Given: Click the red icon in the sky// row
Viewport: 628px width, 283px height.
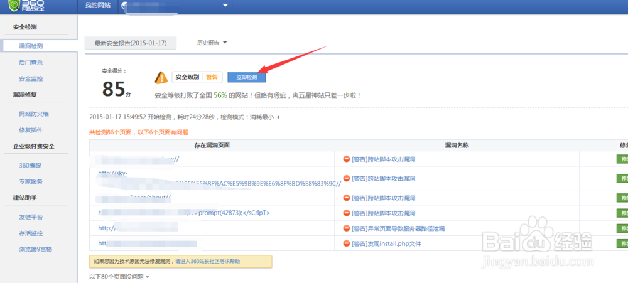Looking at the screenshot, I should (x=347, y=159).
